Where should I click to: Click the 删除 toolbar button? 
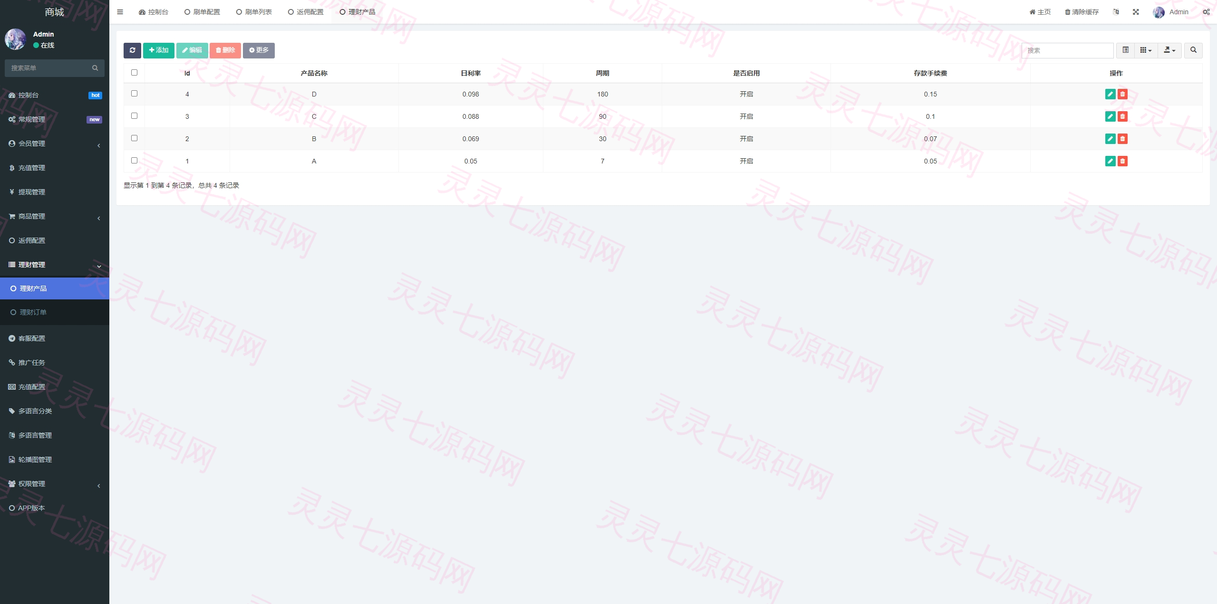(225, 50)
